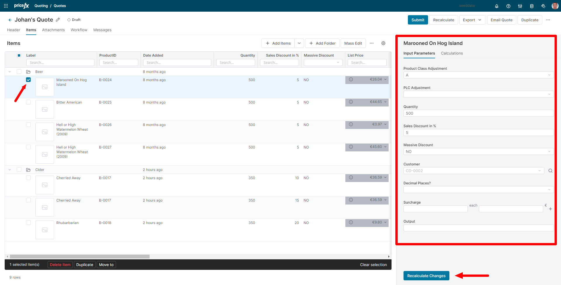Uncheck the Marooned On Hog Island row
The height and width of the screenshot is (285, 561).
[28, 80]
